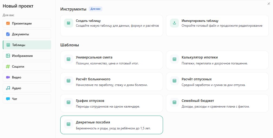The image size is (273, 138).
Task: Click text 'Средний заработок и сумма за дни отпуска.'
Action: [x=214, y=85]
